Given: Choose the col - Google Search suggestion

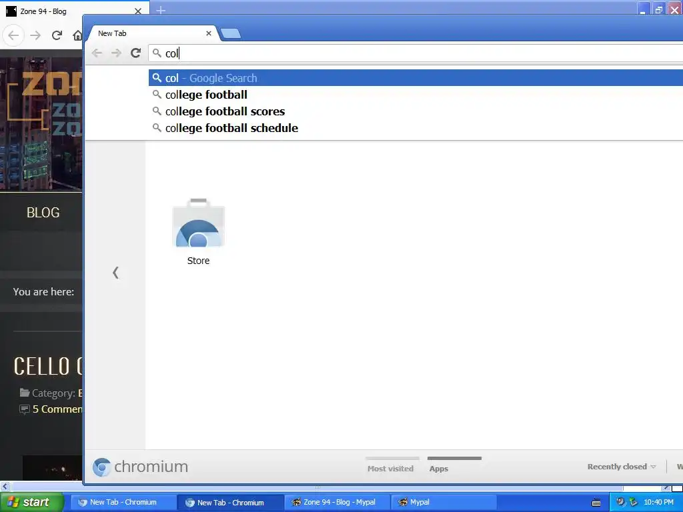Looking at the screenshot, I should tap(416, 78).
